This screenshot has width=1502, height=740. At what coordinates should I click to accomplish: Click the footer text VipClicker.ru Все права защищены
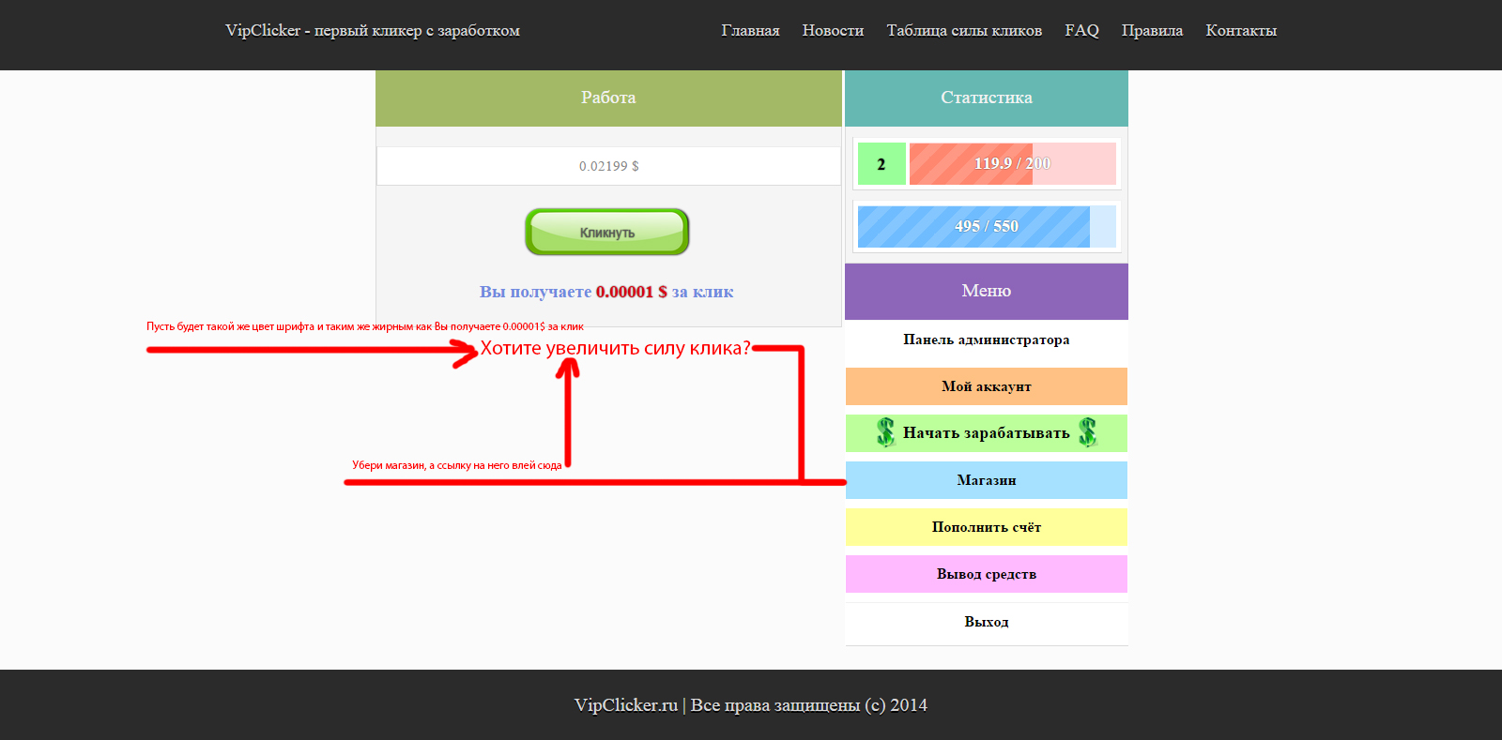751,705
